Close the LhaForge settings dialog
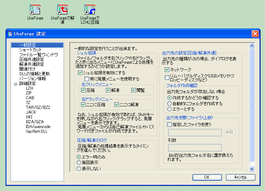265x191 pixels. point(255,34)
